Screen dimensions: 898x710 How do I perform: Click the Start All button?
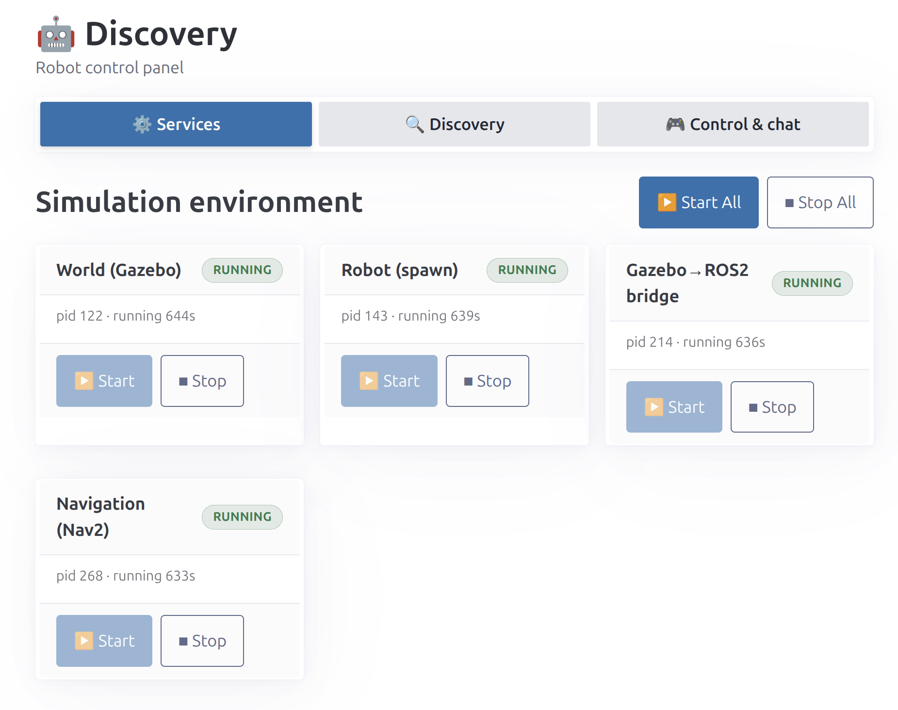pyautogui.click(x=699, y=202)
